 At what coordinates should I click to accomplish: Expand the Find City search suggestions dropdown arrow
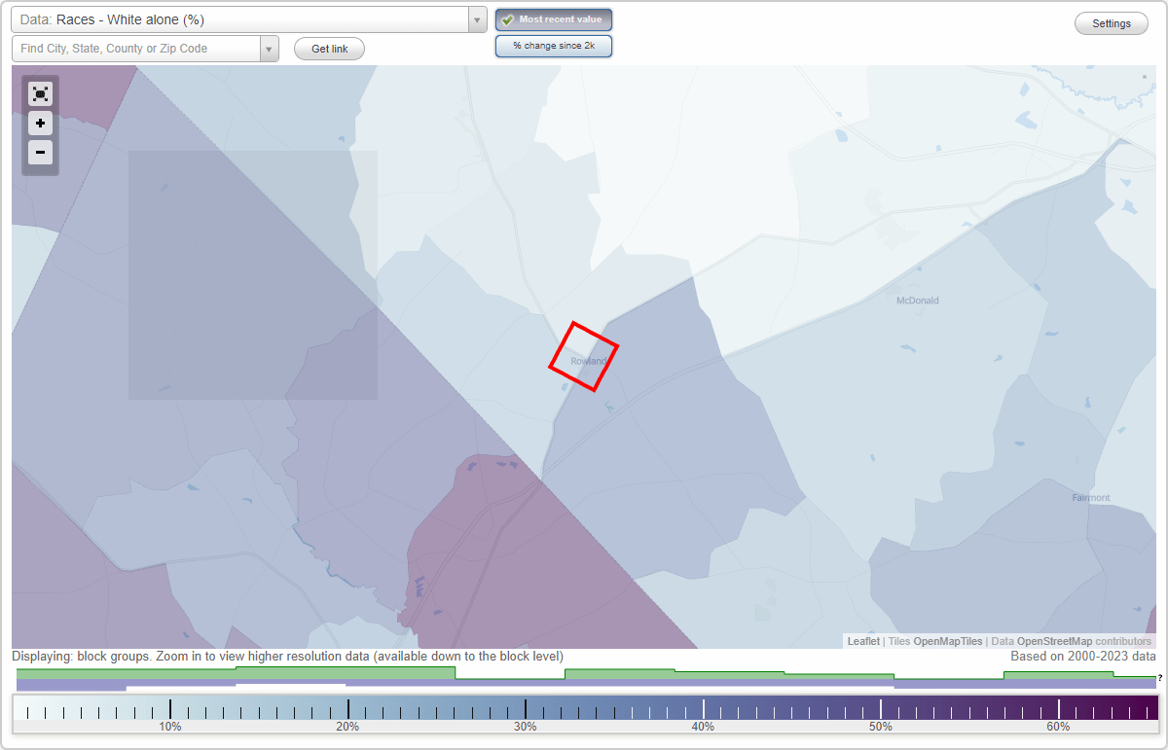[270, 48]
